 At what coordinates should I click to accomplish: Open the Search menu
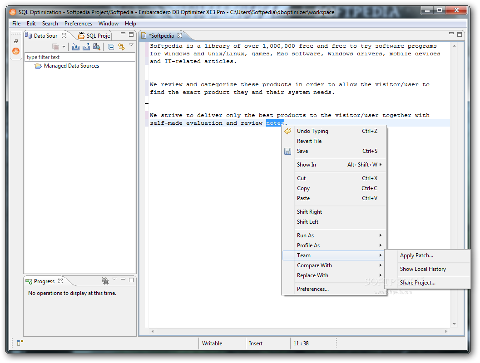tap(50, 24)
